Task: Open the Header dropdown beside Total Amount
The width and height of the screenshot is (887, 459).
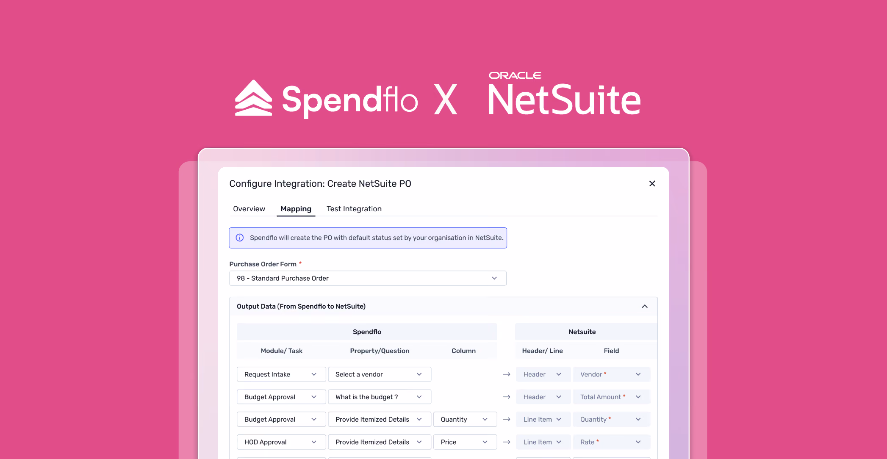Action: 543,397
